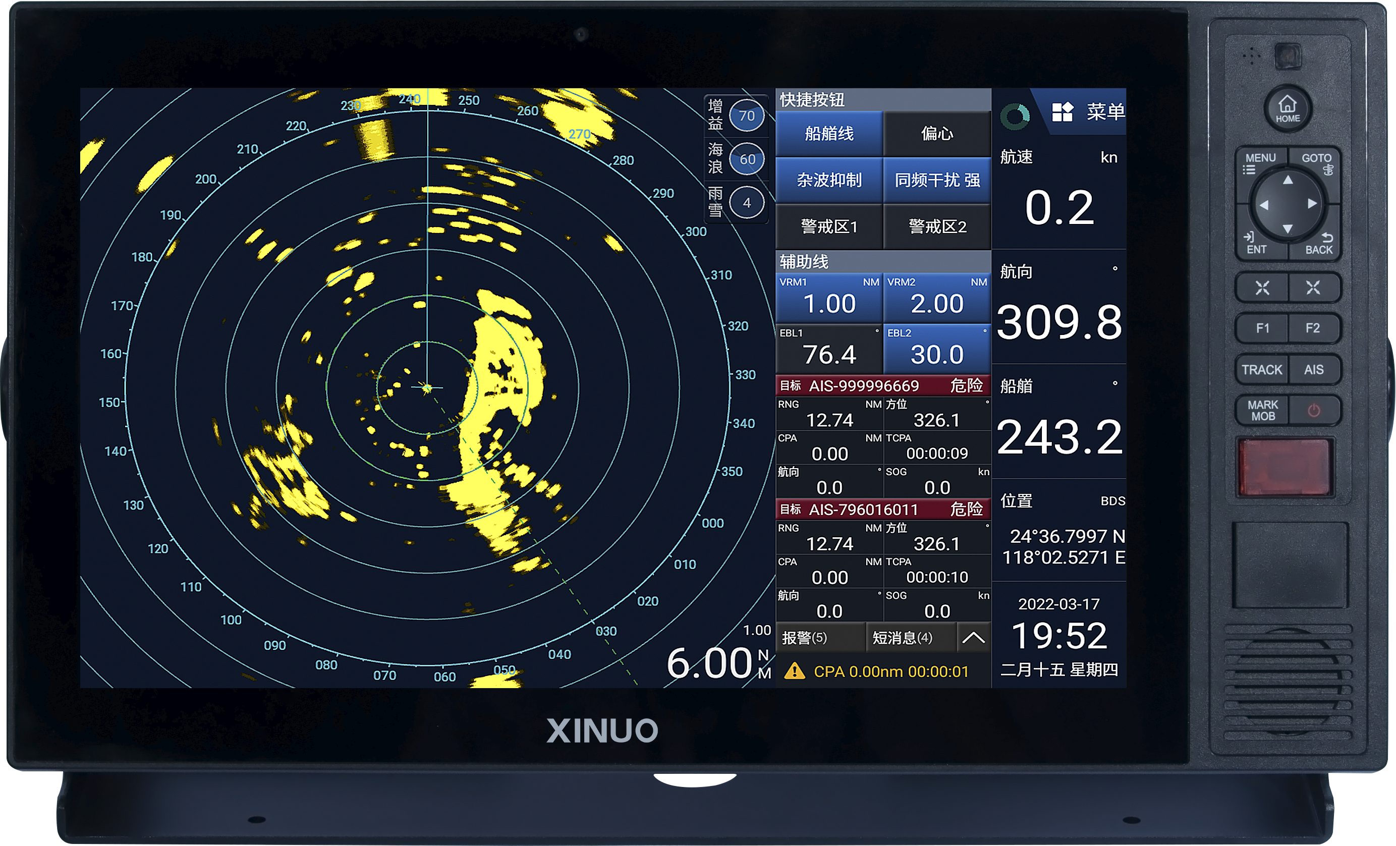Screen dimensions: 1396x846
Task: Open the 报警(5) alarms tab
Action: (x=820, y=638)
